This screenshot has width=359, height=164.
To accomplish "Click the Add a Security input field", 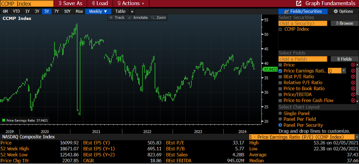I will 303,23.
